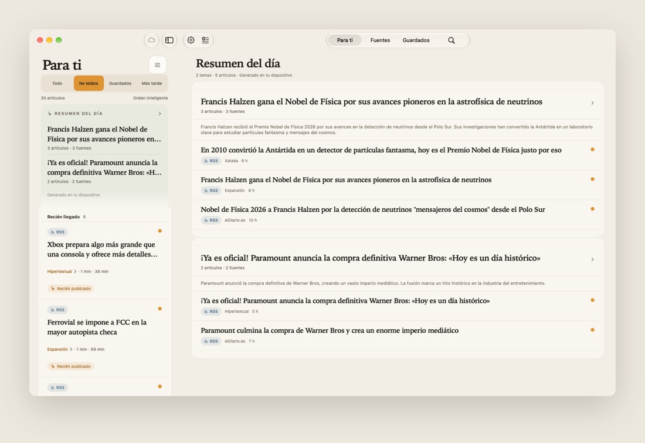645x443 pixels.
Task: Click the RSS badge on the Xbox article
Action: pos(57,232)
